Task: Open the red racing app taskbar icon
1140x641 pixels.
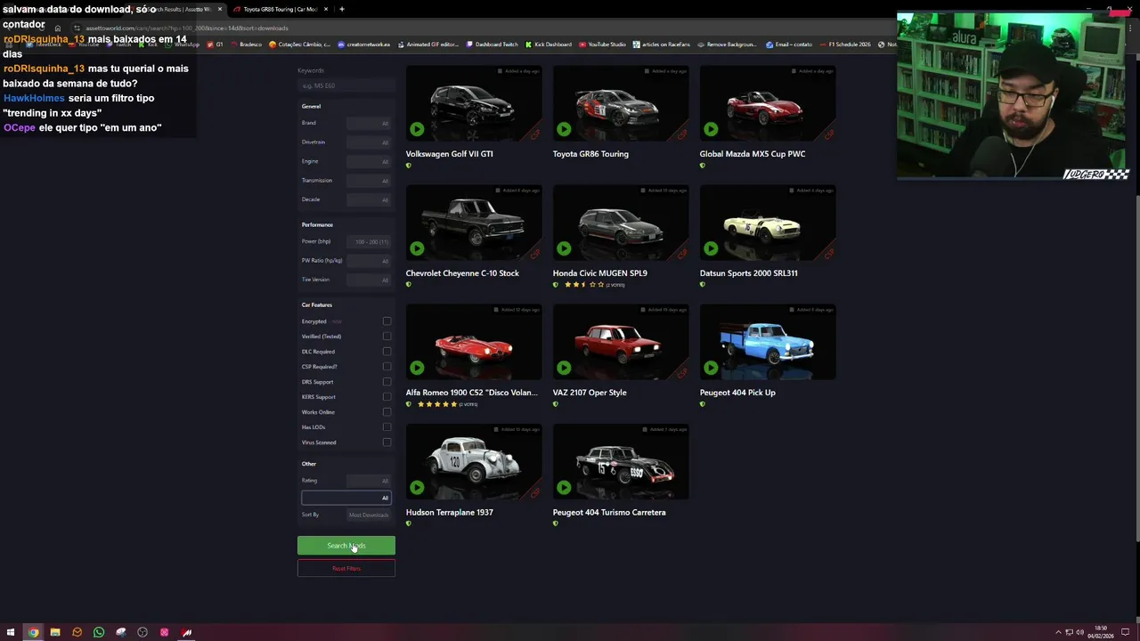Action: click(186, 632)
